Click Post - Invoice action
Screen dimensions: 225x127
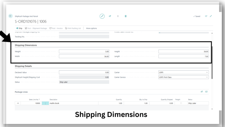pos(56,28)
